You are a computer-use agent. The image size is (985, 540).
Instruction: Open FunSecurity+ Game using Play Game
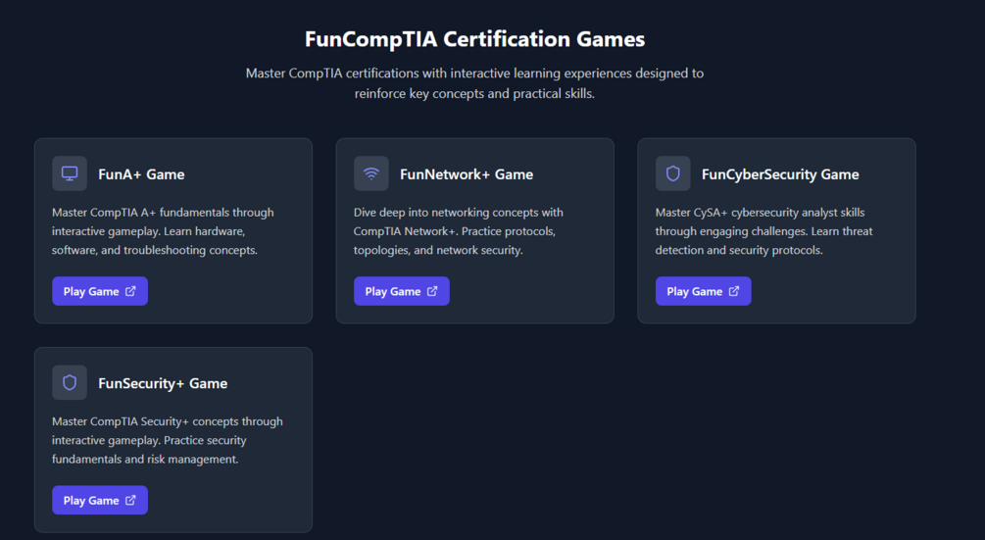91,500
